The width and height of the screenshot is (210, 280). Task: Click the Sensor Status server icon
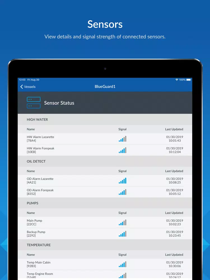pyautogui.click(x=34, y=102)
